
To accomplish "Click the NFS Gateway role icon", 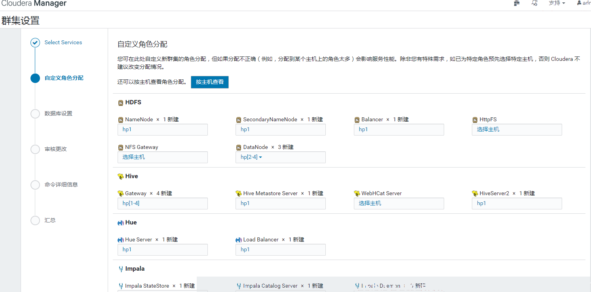I will (x=121, y=147).
